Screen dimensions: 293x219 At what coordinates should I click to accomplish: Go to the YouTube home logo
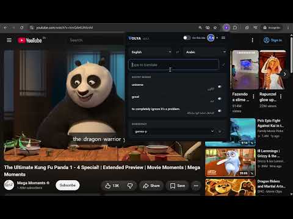click(x=30, y=40)
